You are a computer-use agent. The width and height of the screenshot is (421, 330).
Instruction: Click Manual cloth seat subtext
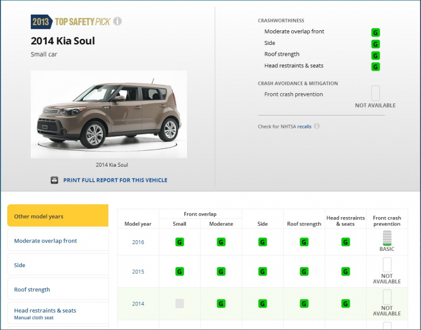click(x=34, y=318)
